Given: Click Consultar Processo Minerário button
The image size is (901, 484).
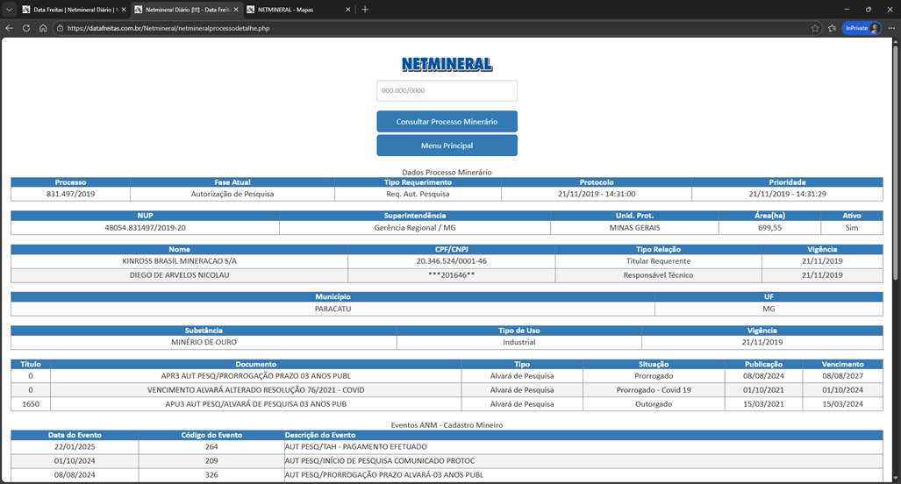Looking at the screenshot, I should point(447,122).
